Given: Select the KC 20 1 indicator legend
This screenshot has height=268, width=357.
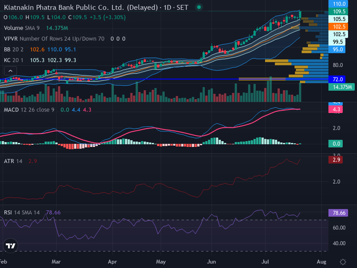Looking at the screenshot, I should pos(14,60).
